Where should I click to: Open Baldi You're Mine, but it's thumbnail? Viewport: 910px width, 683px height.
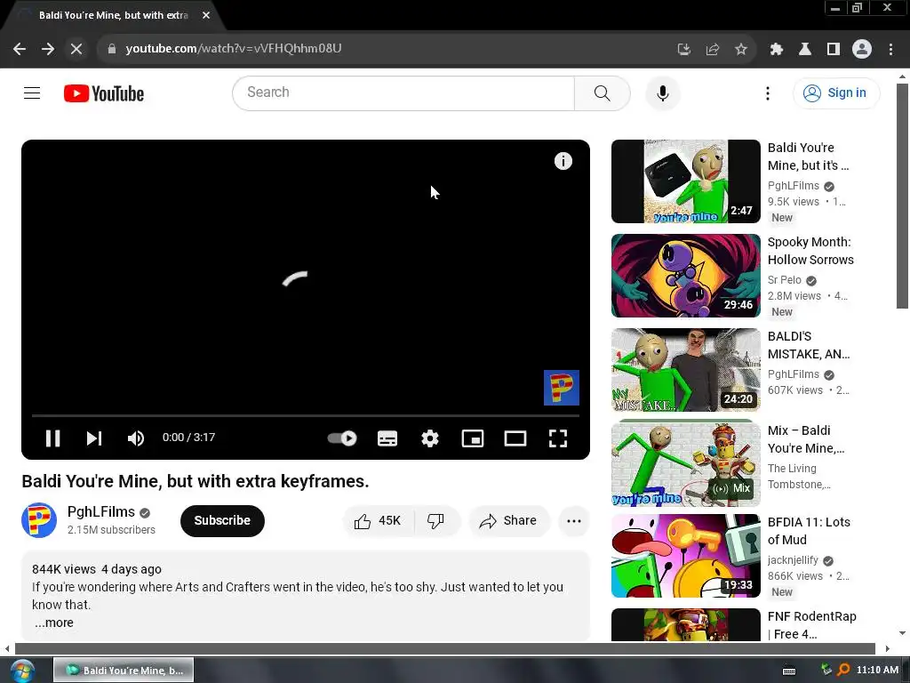pos(685,181)
